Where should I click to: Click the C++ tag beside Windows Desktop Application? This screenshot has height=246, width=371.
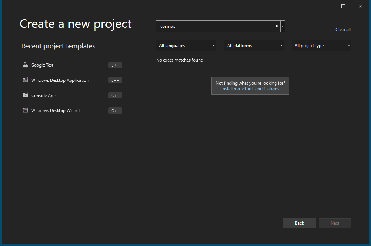115,80
